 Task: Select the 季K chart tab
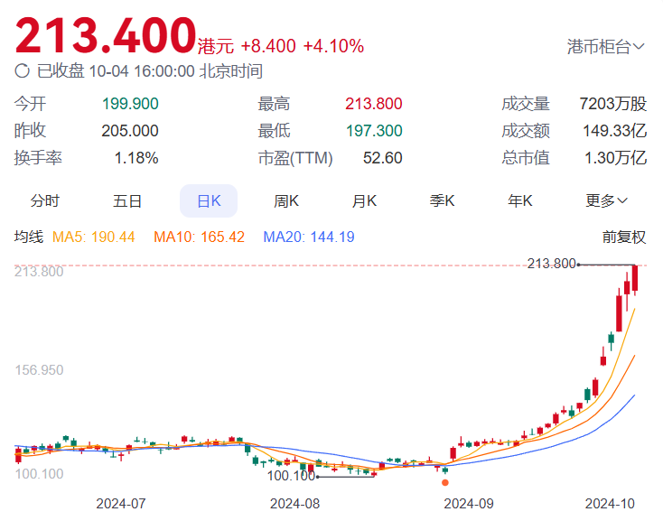coord(442,200)
